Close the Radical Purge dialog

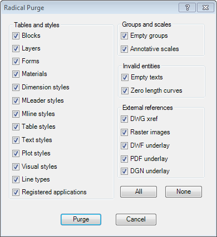(205, 8)
